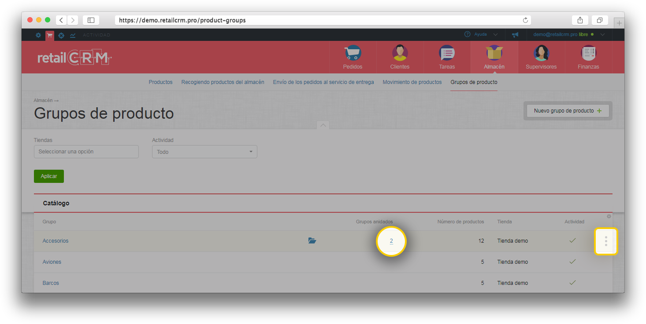Click the Catálogo section header

[x=56, y=203]
